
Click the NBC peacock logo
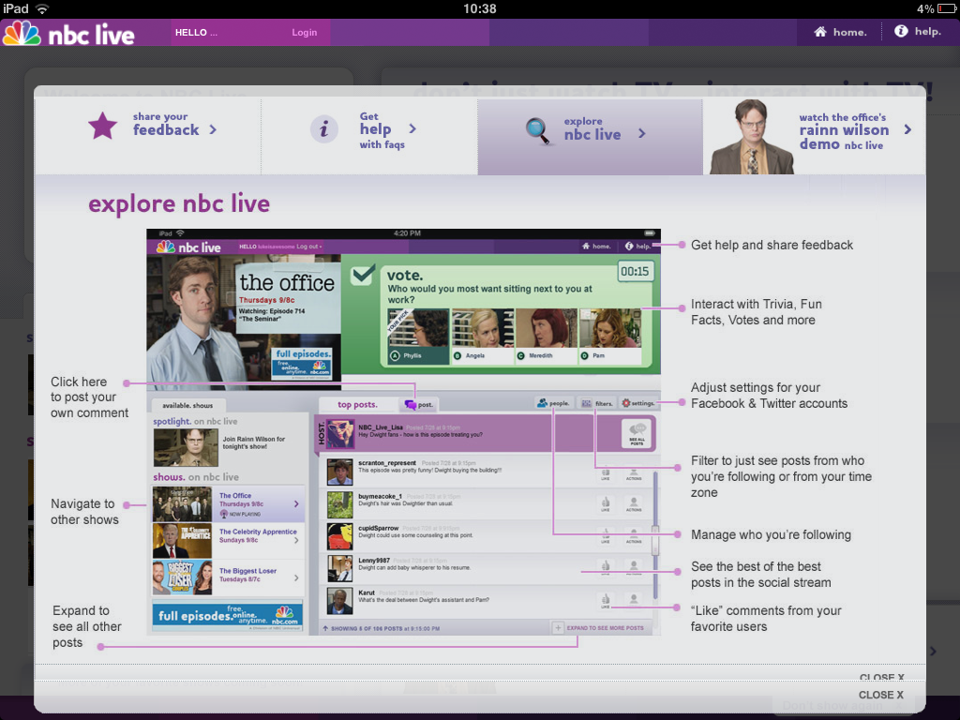[22, 34]
